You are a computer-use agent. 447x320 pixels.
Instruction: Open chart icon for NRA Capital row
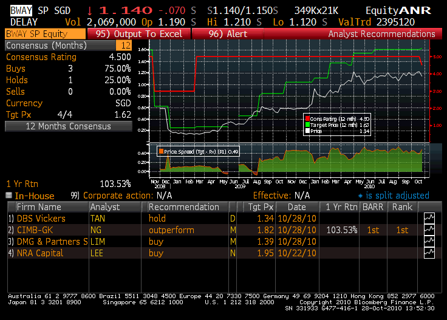point(429,253)
